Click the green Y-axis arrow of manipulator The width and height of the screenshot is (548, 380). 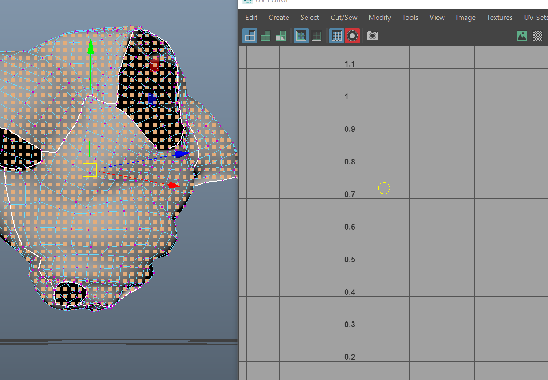[90, 48]
